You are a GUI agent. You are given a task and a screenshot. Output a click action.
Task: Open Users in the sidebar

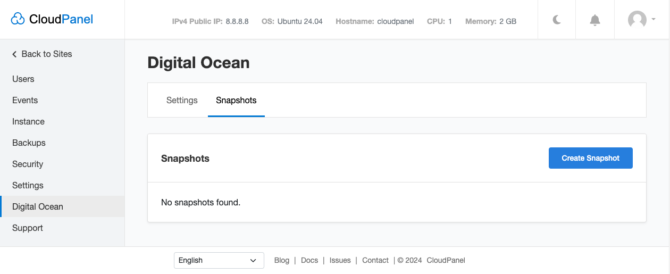tap(23, 79)
